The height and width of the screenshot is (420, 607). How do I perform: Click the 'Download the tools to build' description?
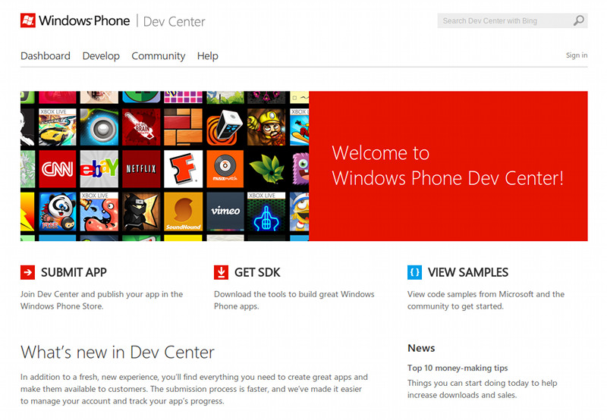(x=294, y=300)
